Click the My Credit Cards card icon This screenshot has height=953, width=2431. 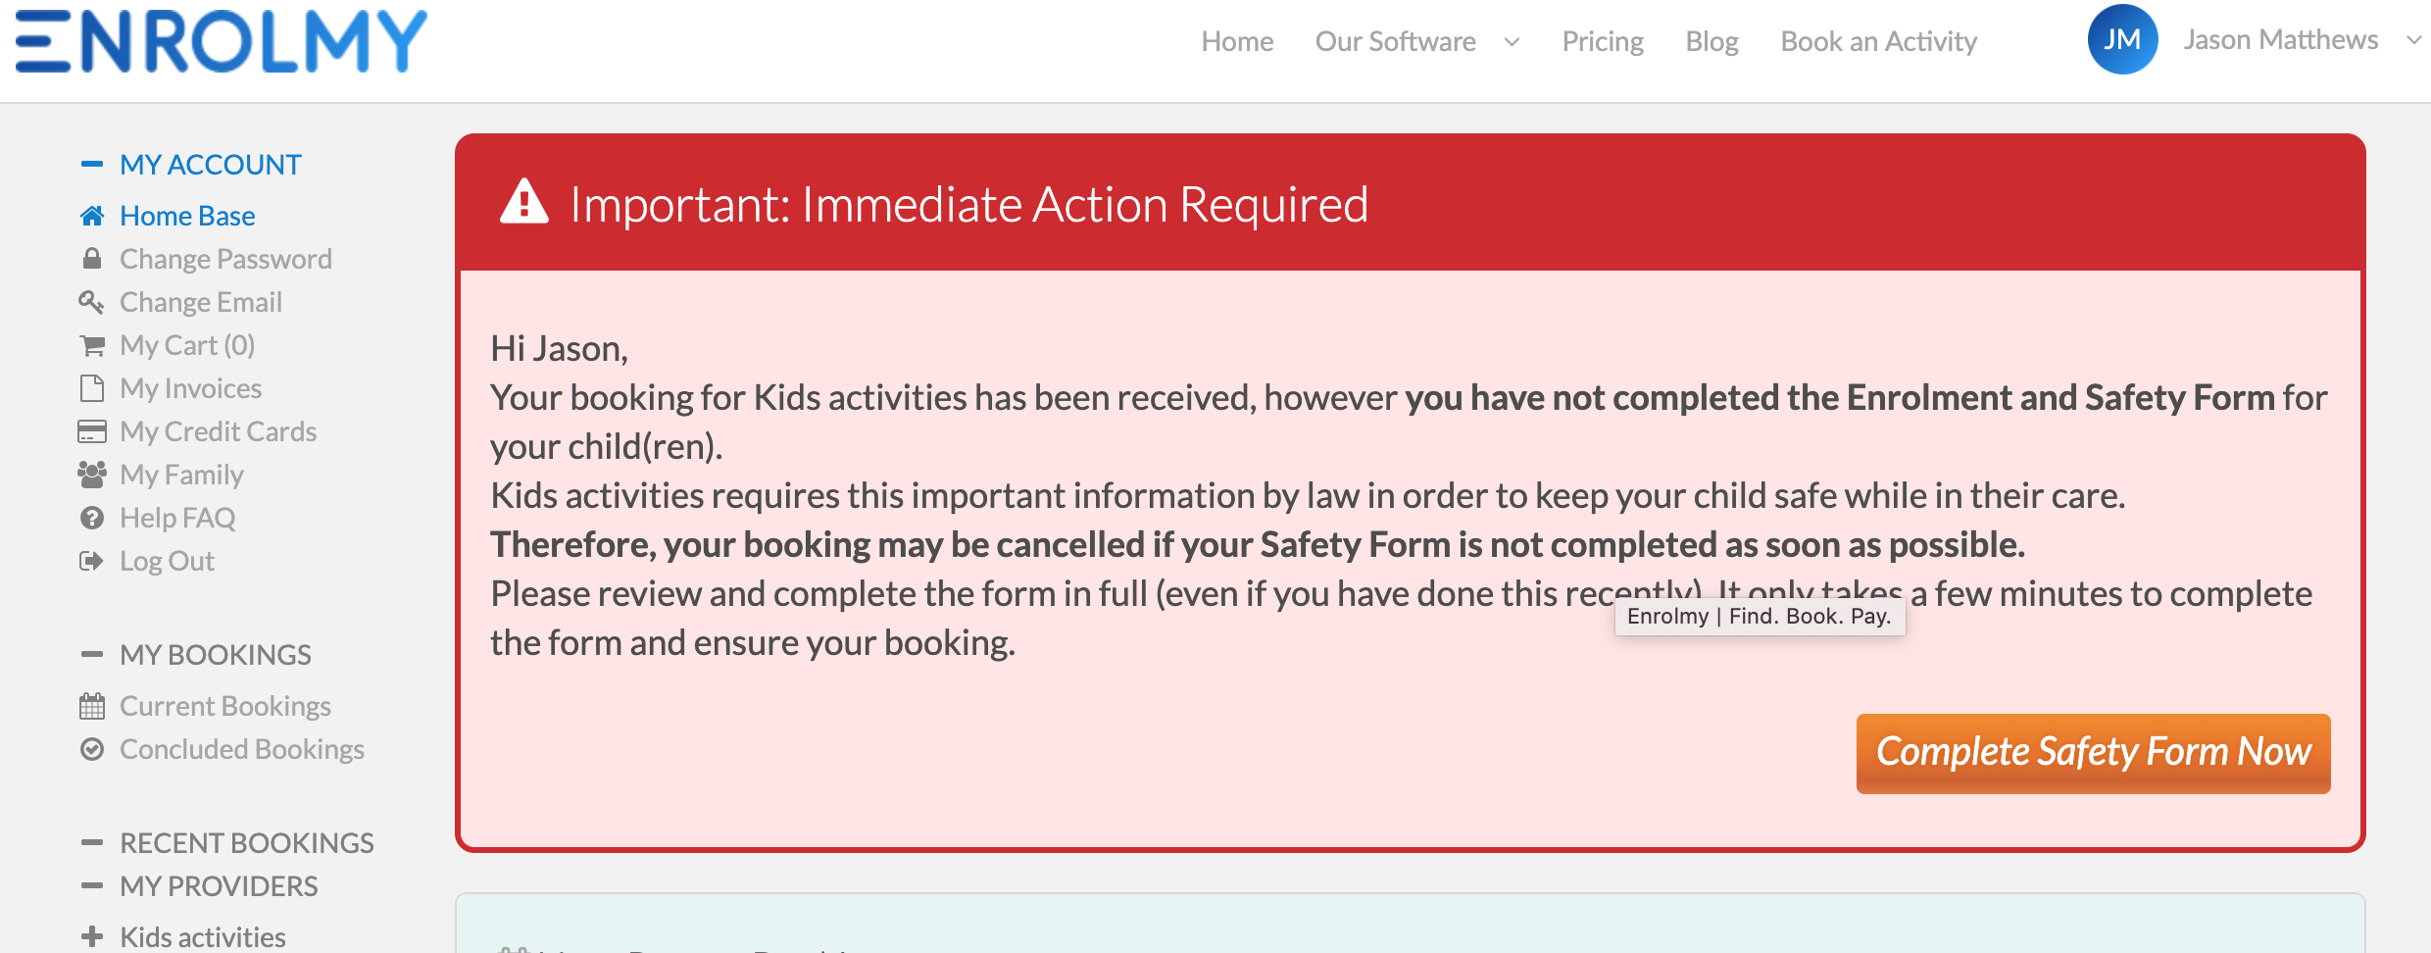tap(92, 431)
